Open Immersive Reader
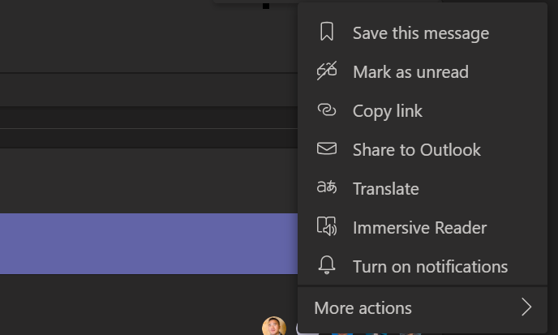This screenshot has height=335, width=558. (x=423, y=227)
